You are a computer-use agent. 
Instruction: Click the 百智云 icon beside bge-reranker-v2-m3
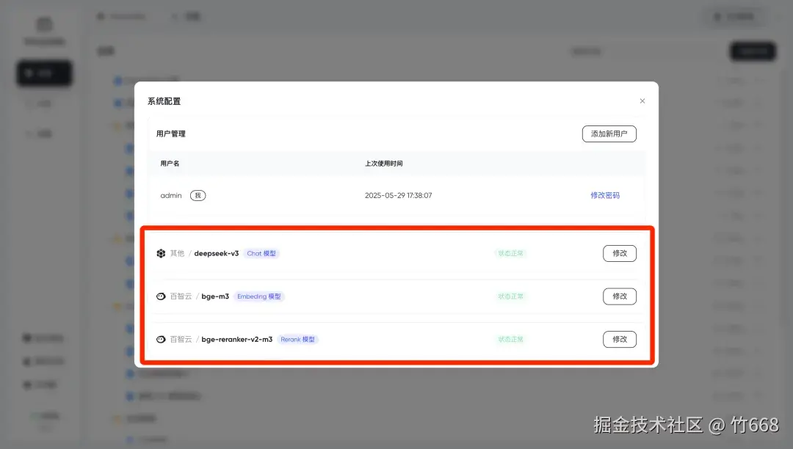(161, 340)
